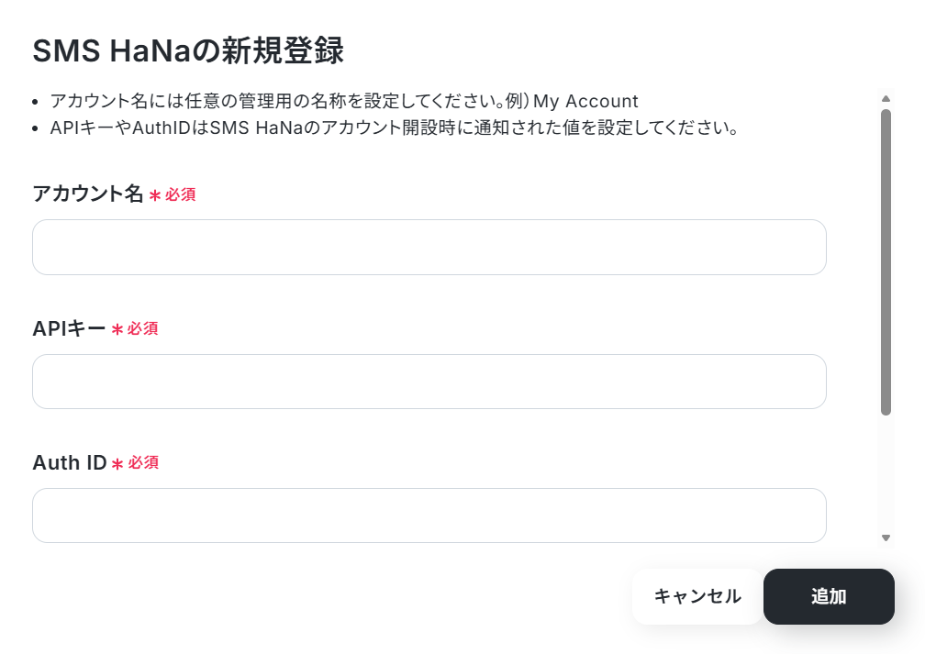This screenshot has width=925, height=654.
Task: Click the 必須 marker next to Auth ID
Action: 143,462
